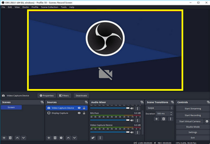Viewport: 210px width, 144px height.
Task: Click Start Recording button
Action: tap(193, 115)
